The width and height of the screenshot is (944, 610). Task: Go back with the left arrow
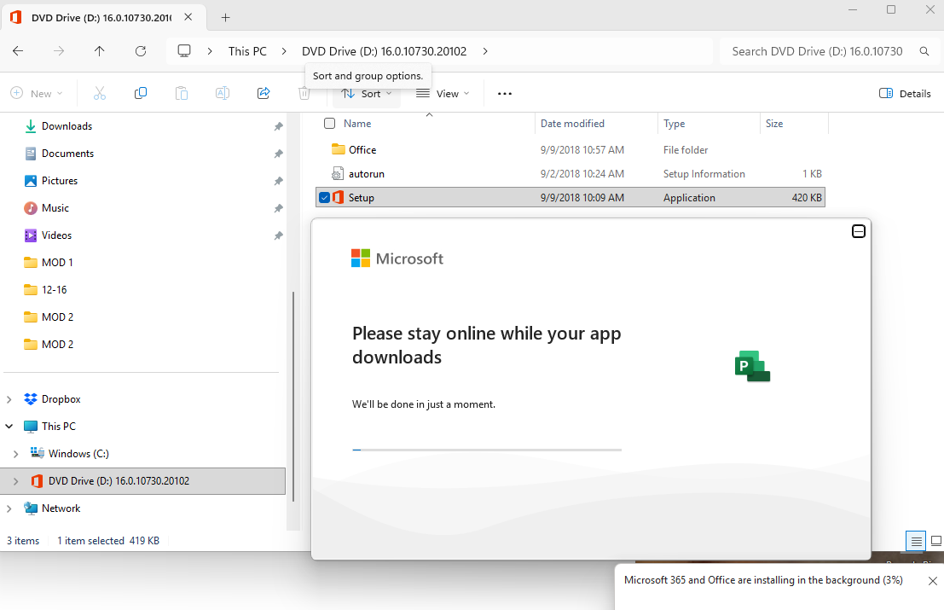pyautogui.click(x=18, y=51)
